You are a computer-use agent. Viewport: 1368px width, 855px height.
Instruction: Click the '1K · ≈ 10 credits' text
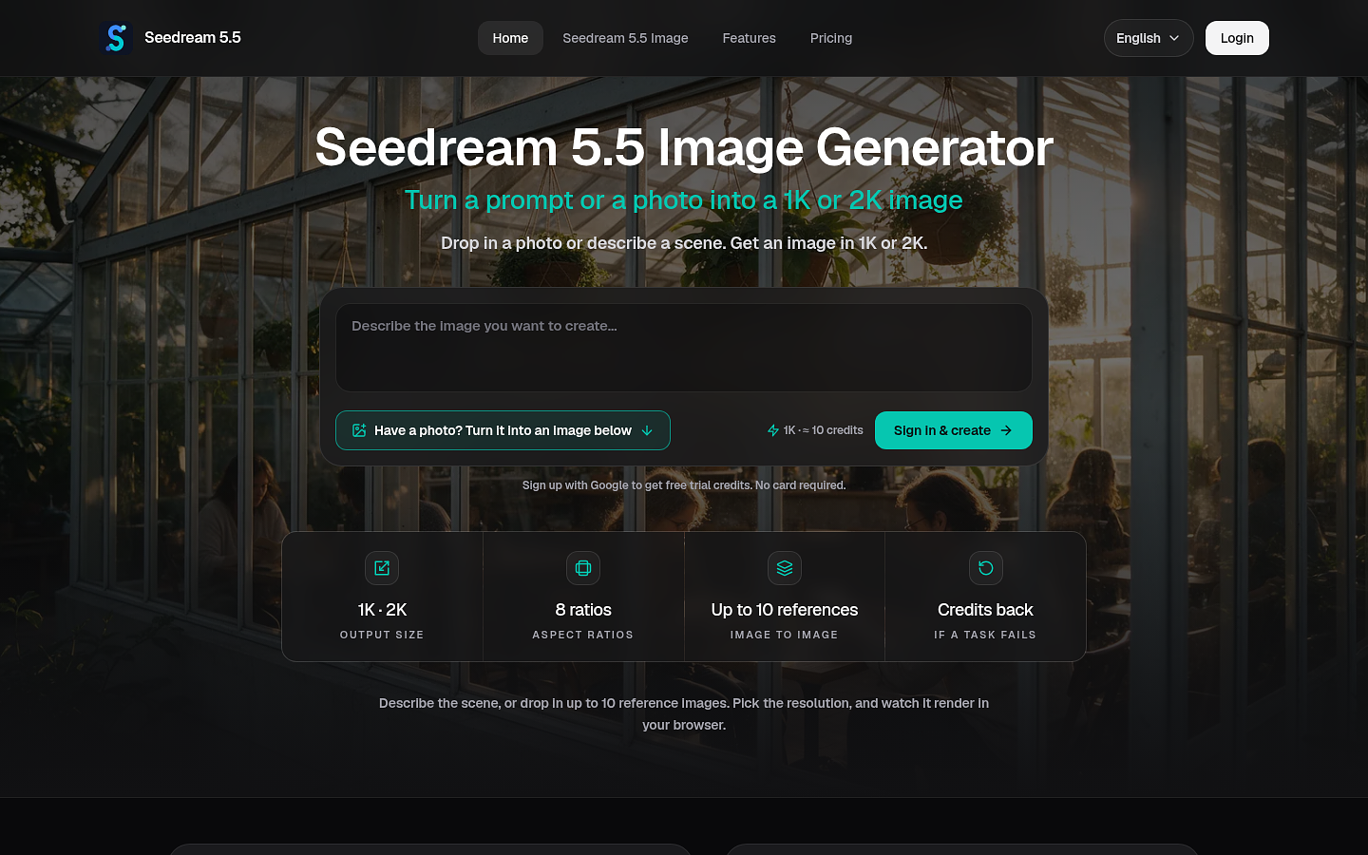click(x=823, y=430)
